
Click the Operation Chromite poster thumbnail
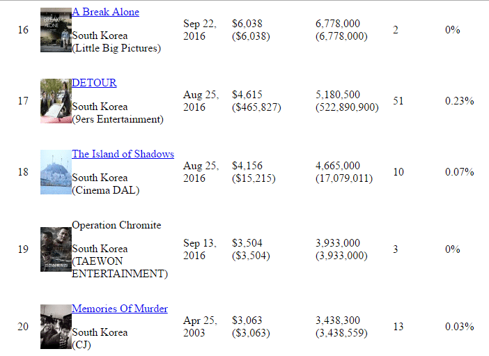click(x=56, y=249)
